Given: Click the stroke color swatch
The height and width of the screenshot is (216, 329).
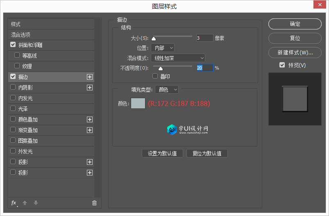Looking at the screenshot, I should tap(138, 103).
